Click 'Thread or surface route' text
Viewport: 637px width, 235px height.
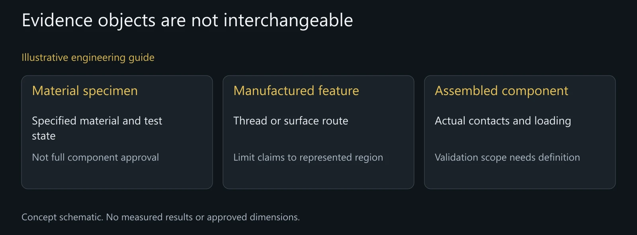[x=291, y=121]
